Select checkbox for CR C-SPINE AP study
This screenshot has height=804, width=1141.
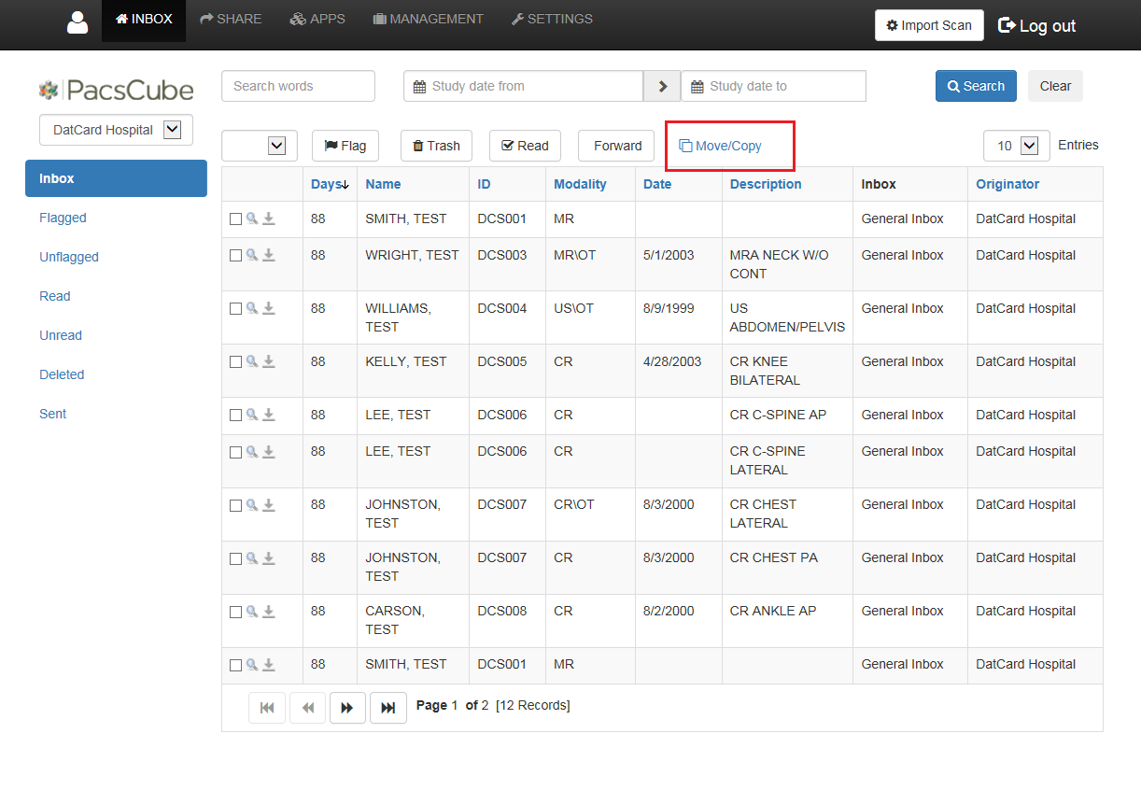point(235,416)
